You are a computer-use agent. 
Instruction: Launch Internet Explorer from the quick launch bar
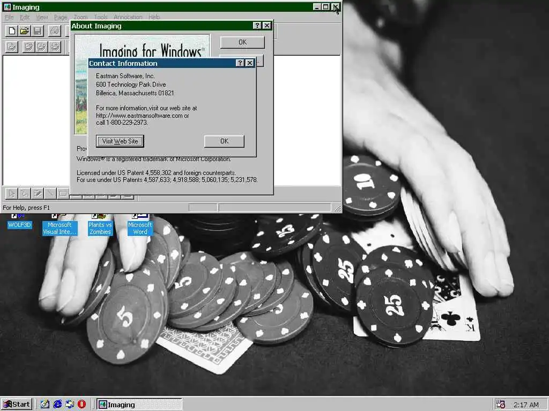tap(57, 405)
